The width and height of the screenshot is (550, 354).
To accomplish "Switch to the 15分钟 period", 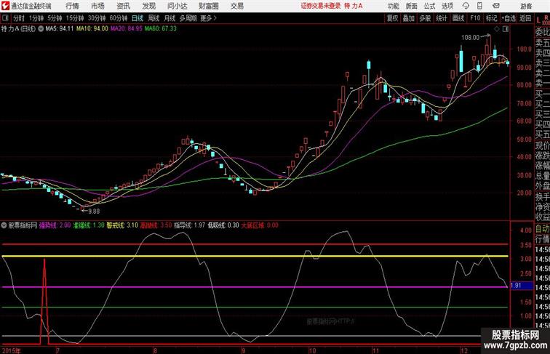I will pos(75,18).
